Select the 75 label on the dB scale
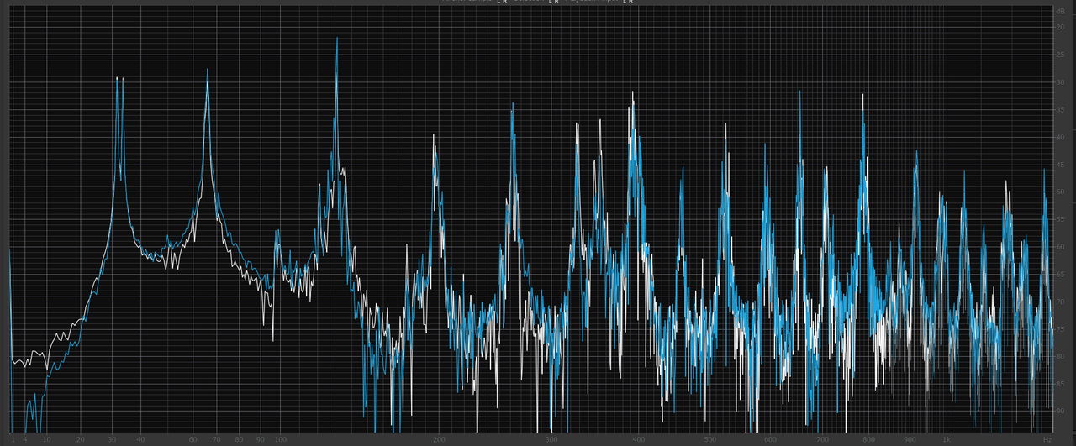 click(x=1060, y=328)
